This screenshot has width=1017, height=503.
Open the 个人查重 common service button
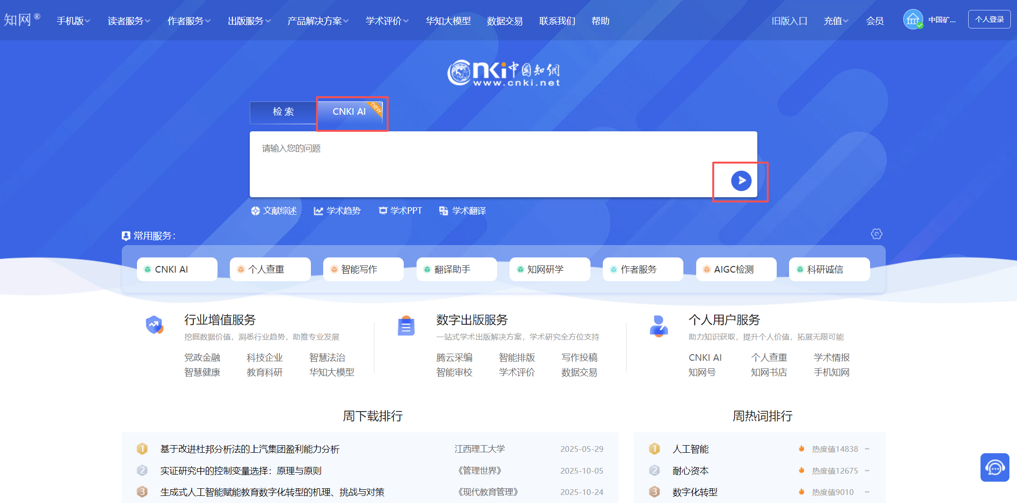click(270, 269)
